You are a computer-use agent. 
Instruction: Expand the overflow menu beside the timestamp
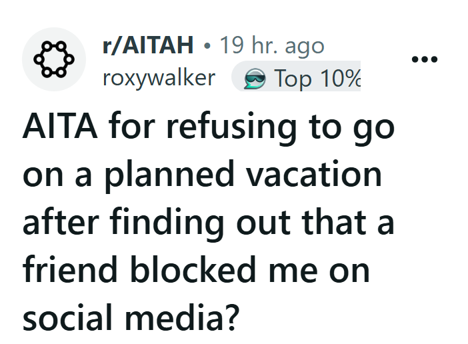(x=424, y=59)
